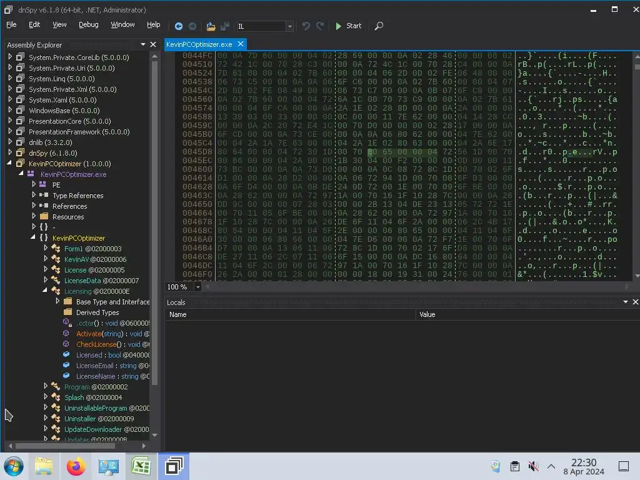Click the Activate method cube icon

tap(66, 333)
